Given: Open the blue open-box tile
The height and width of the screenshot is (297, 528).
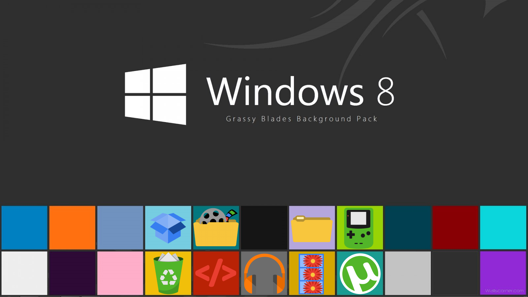Looking at the screenshot, I should click(168, 228).
